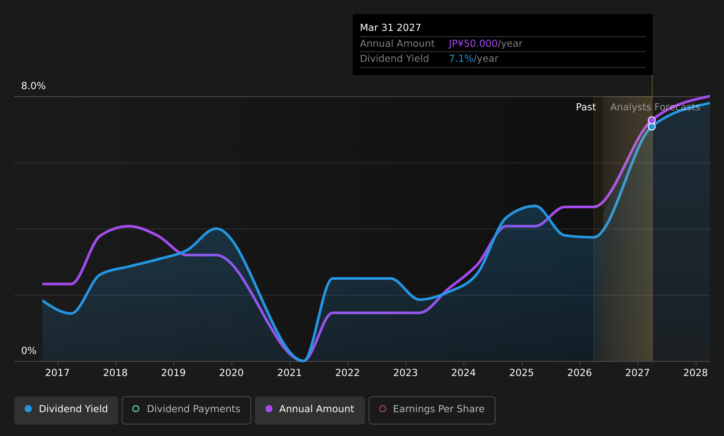Click the 0% y-axis label
Viewport: 724px width, 436px height.
(29, 351)
